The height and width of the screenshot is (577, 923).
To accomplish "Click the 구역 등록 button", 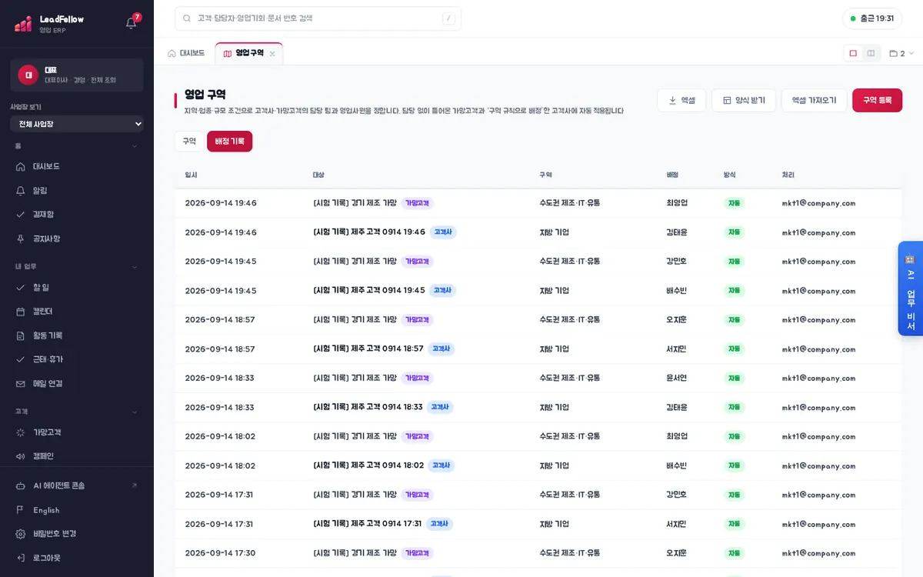I will click(878, 100).
